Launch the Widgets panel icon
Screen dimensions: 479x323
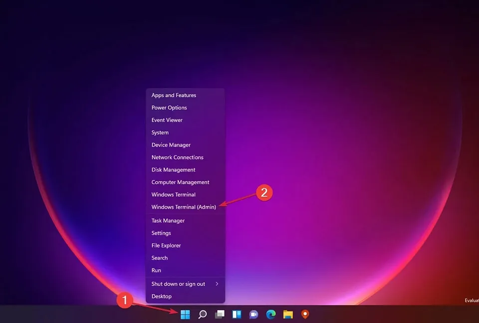click(x=237, y=315)
